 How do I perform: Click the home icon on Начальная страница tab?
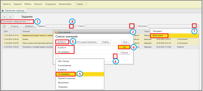click(3, 11)
